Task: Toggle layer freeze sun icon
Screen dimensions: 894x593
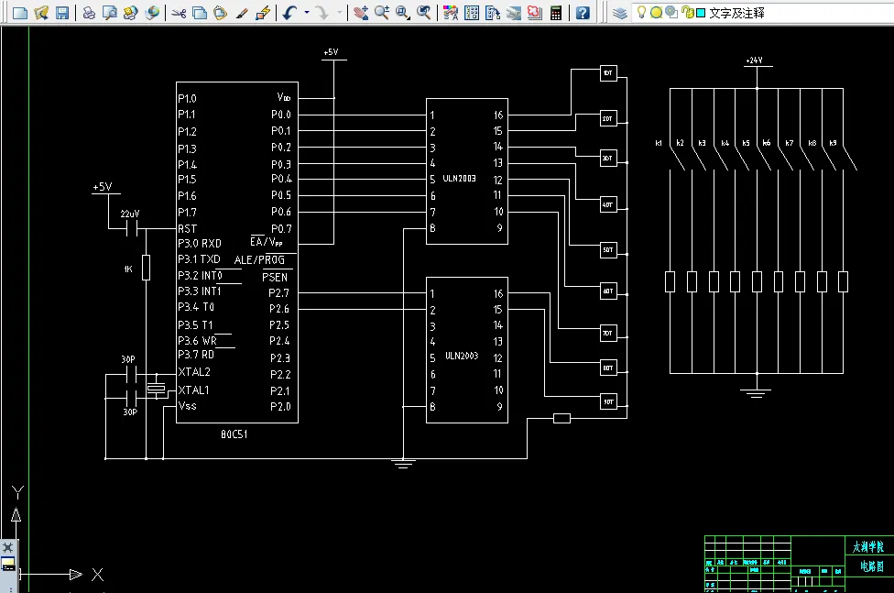Action: (x=656, y=12)
